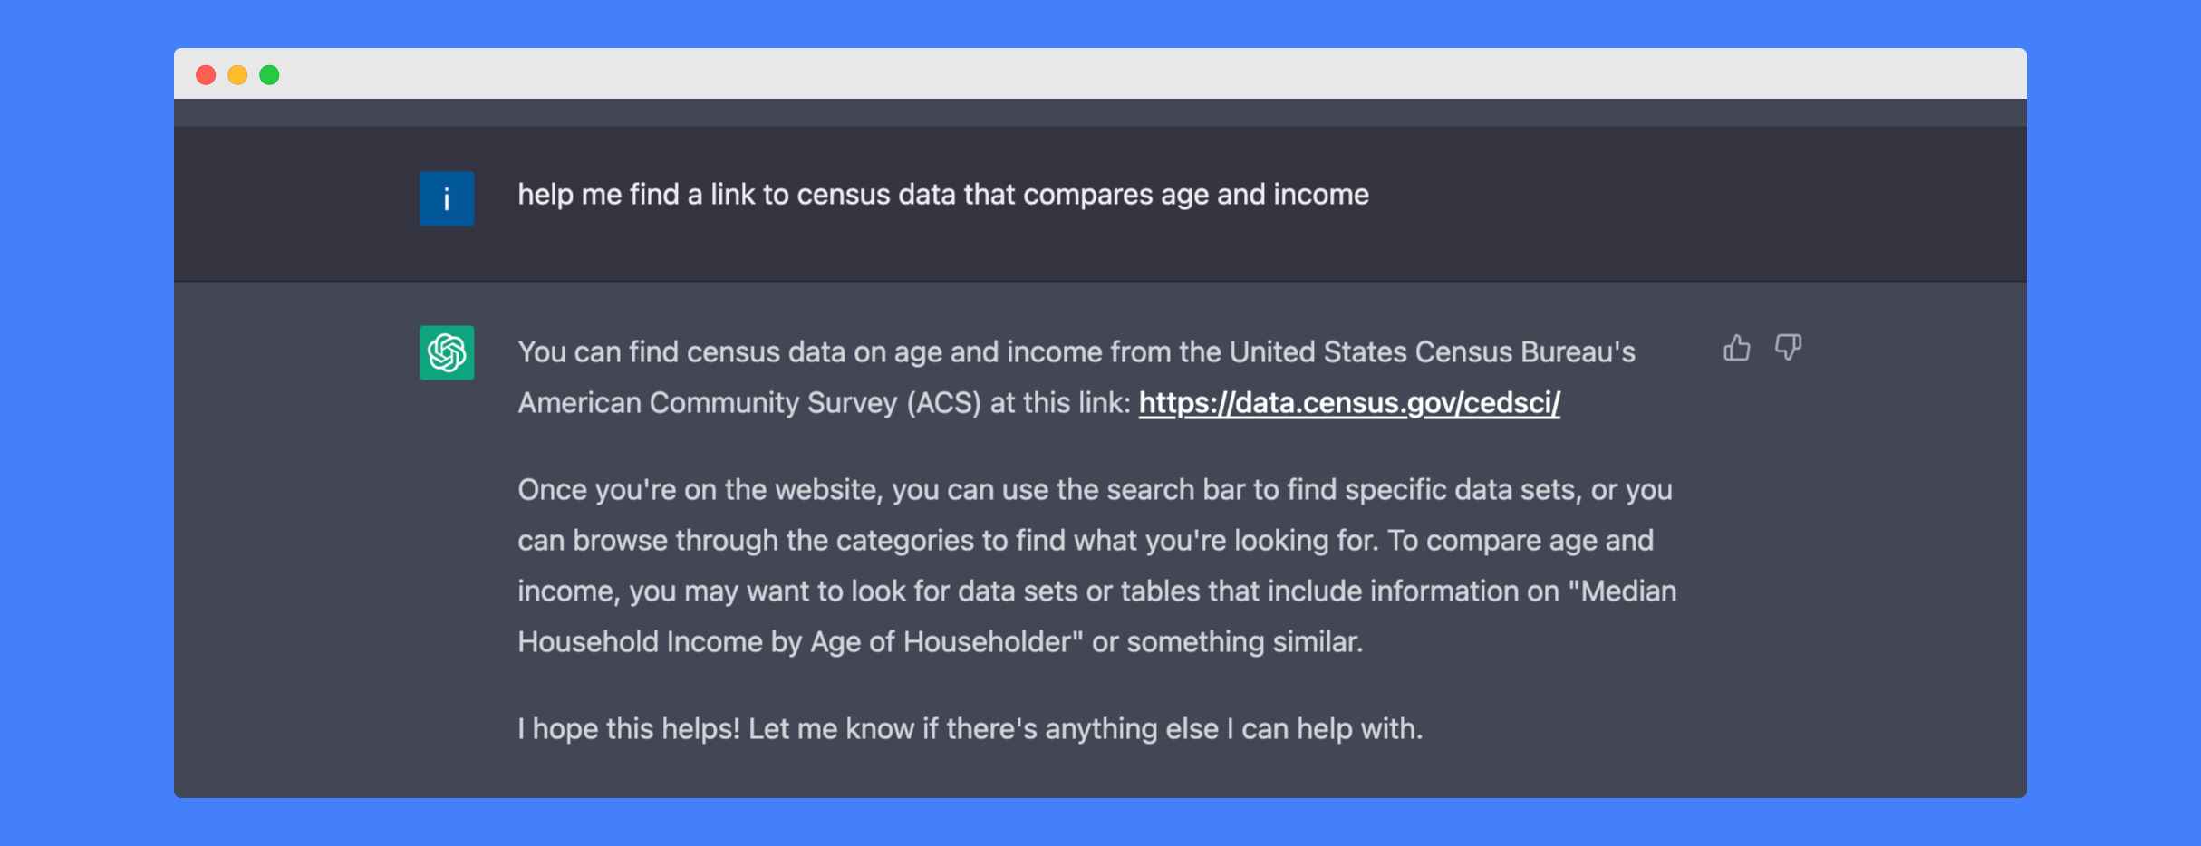Click the empty window title bar
This screenshot has width=2201, height=846.
pos(1087,74)
